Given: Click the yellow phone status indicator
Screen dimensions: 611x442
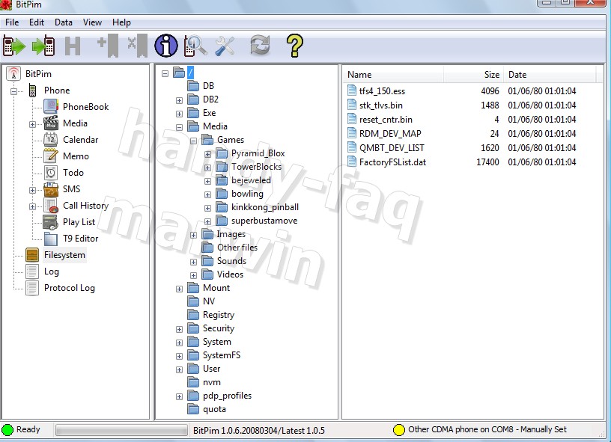Looking at the screenshot, I should click(399, 430).
